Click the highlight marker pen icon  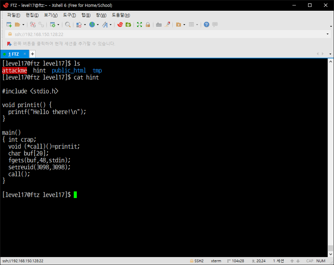[x=167, y=25]
